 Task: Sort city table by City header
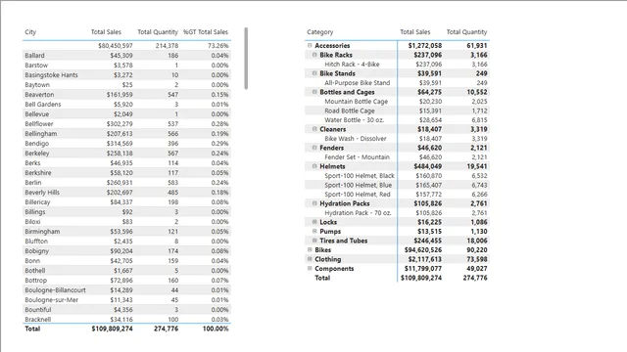click(x=30, y=32)
